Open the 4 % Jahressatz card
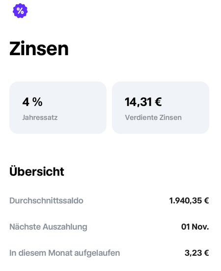Screen dimensions: 221x271 point(58,108)
